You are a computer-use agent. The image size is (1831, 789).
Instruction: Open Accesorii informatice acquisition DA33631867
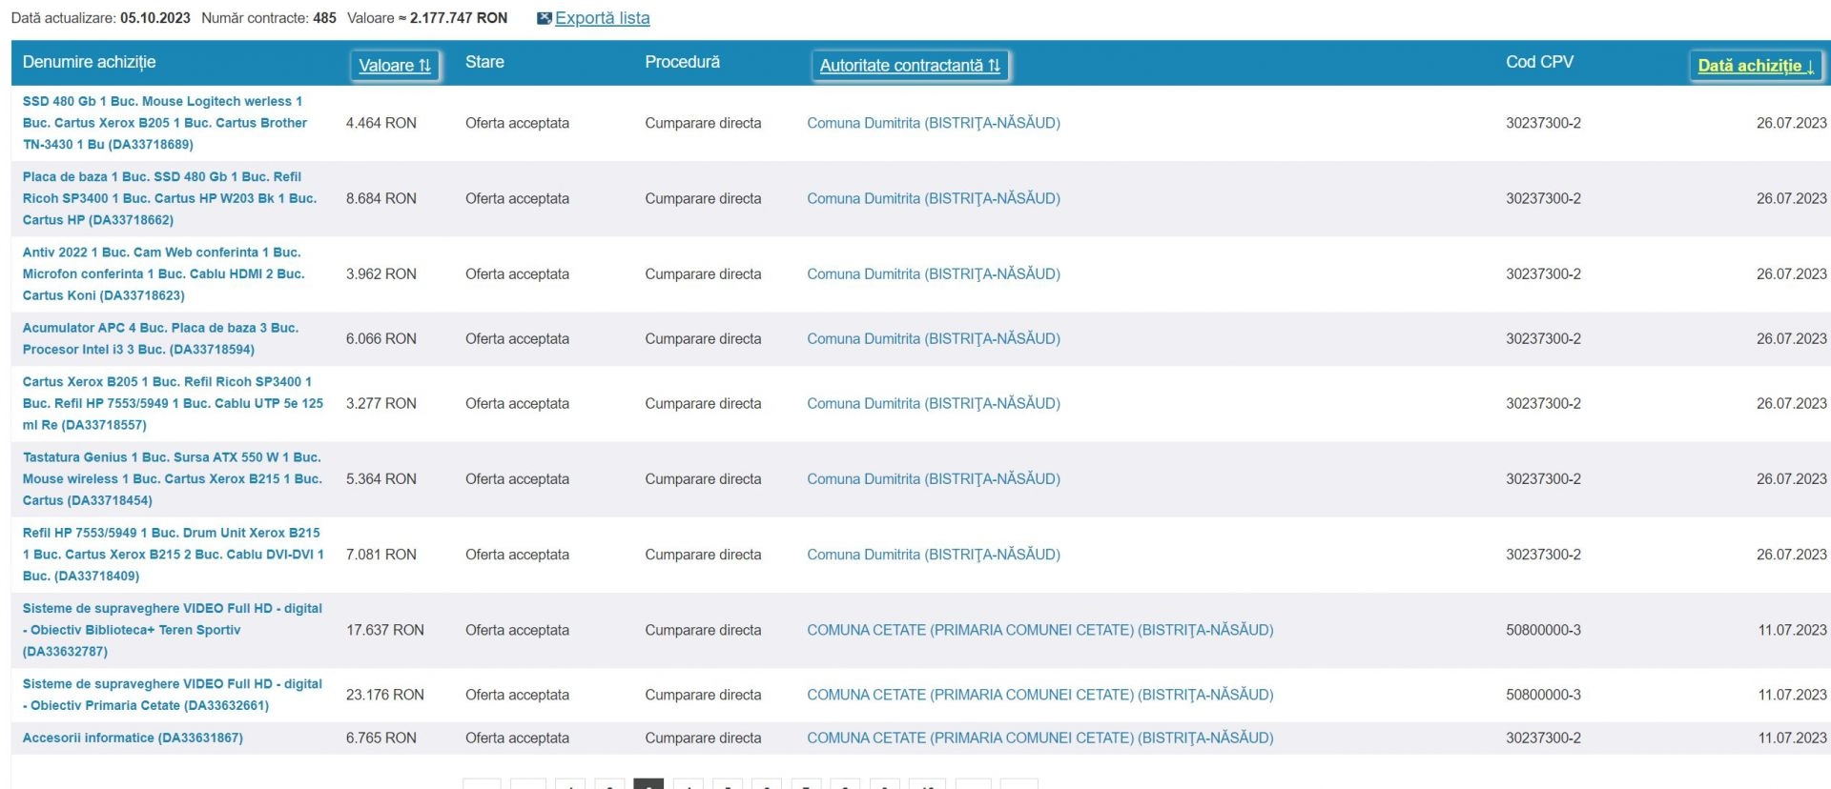click(133, 738)
